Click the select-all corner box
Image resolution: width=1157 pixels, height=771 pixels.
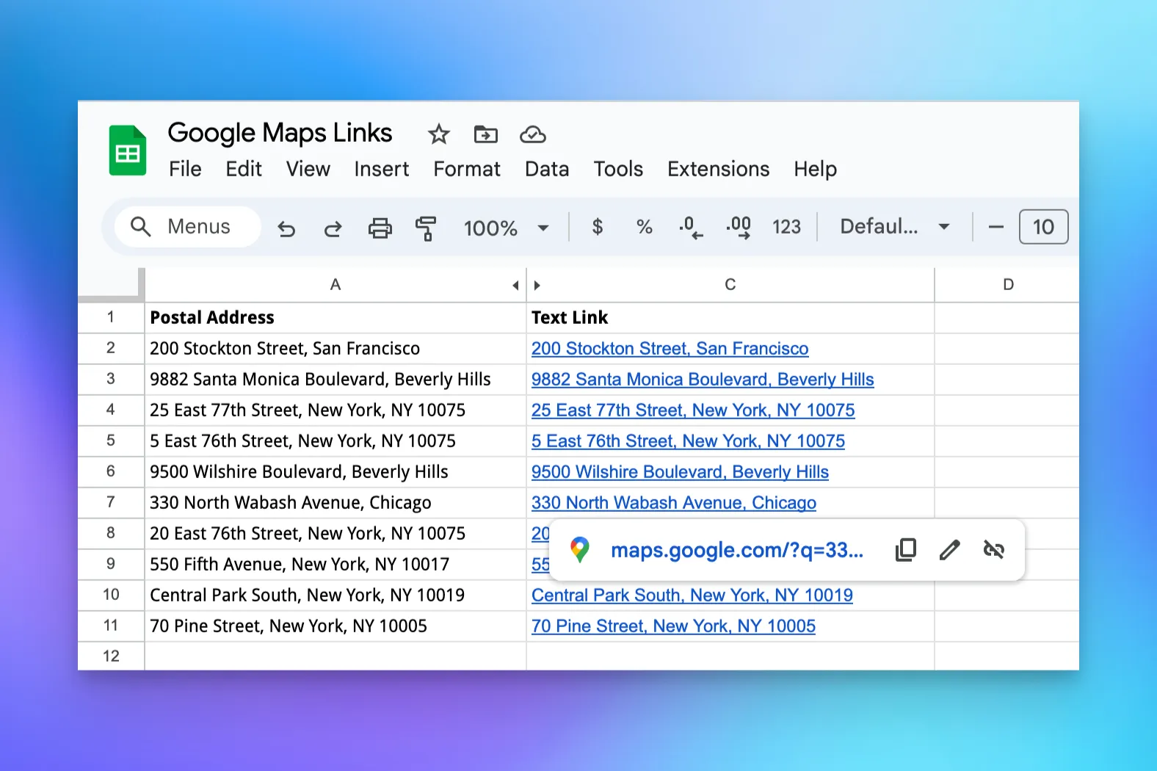111,285
